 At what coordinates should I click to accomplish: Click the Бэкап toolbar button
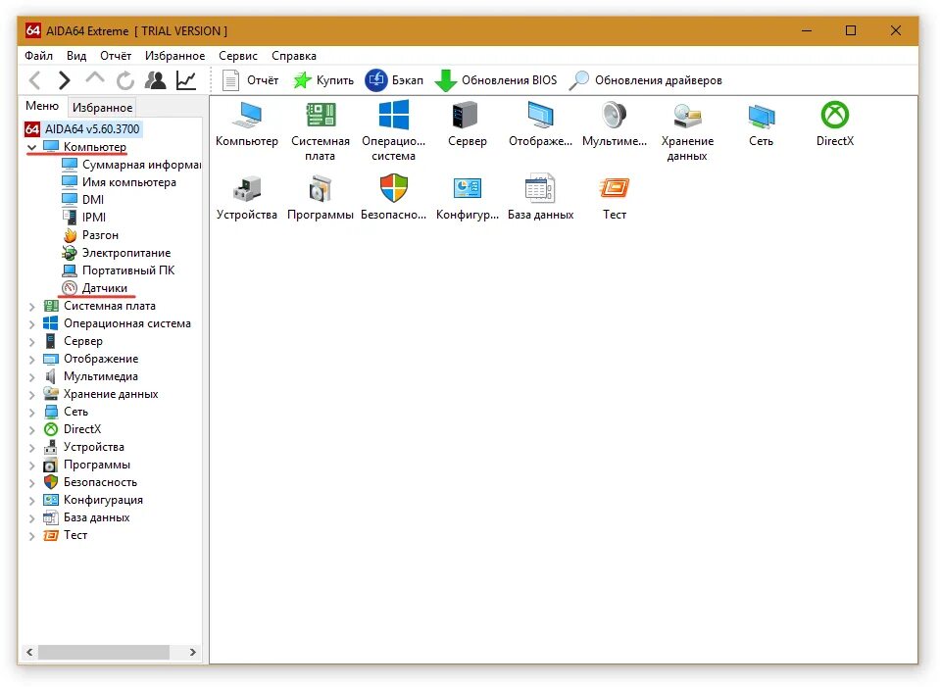pos(394,80)
